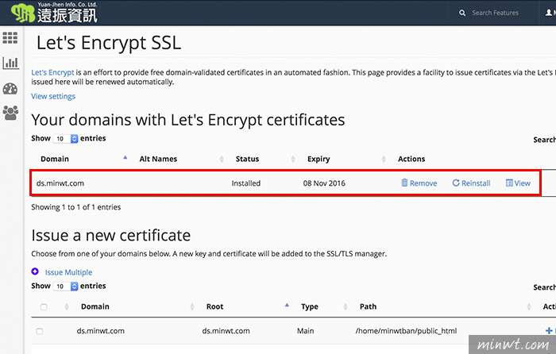Click the Path column header
556x354 pixels.
click(368, 306)
